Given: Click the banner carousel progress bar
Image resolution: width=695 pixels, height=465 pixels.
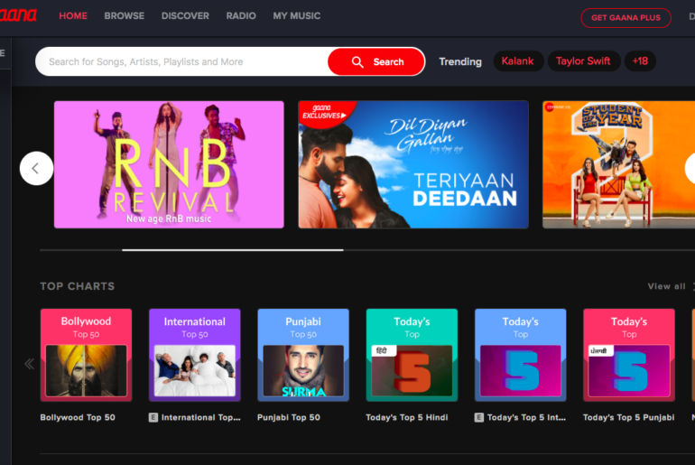Looking at the screenshot, I should point(367,250).
